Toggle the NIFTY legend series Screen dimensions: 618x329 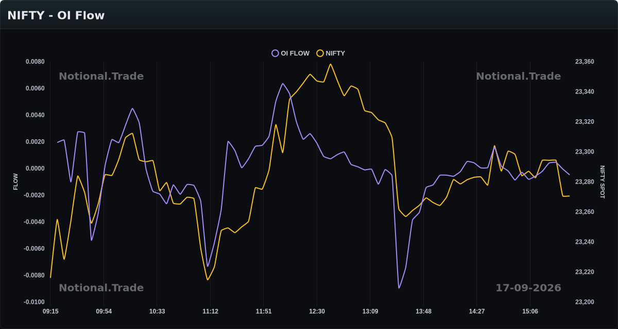(331, 53)
